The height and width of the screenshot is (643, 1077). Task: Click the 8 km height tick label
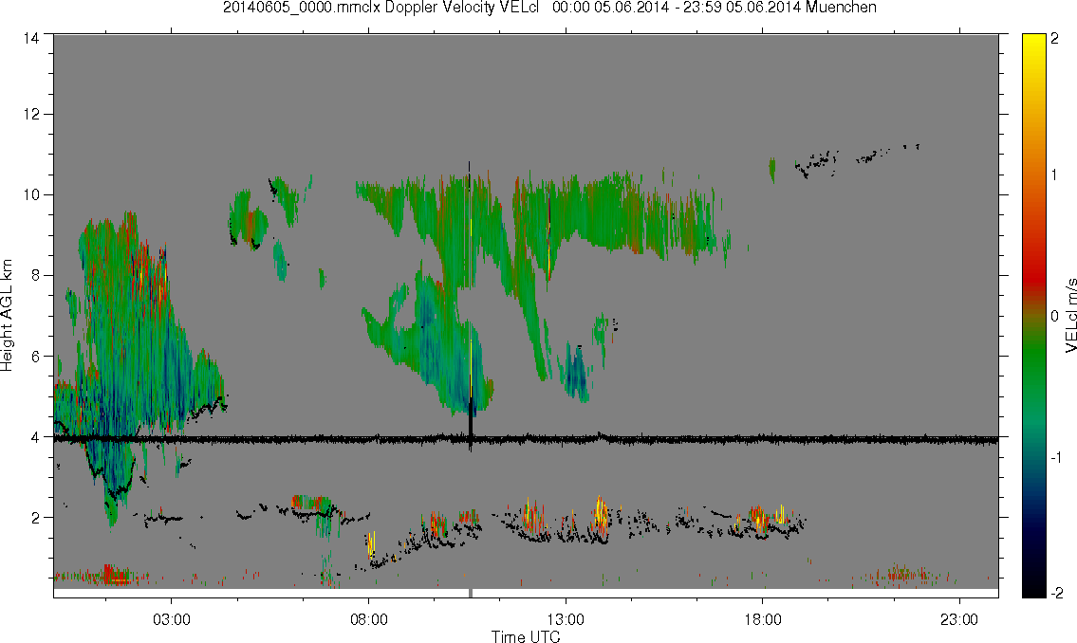pyautogui.click(x=36, y=275)
